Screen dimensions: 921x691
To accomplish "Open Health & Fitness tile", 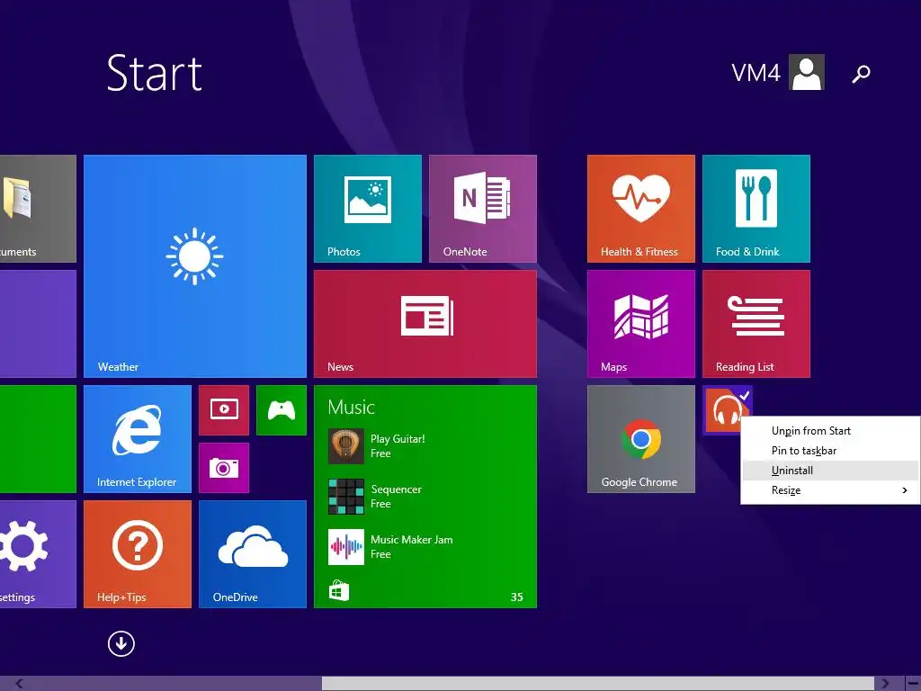I will pyautogui.click(x=640, y=209).
